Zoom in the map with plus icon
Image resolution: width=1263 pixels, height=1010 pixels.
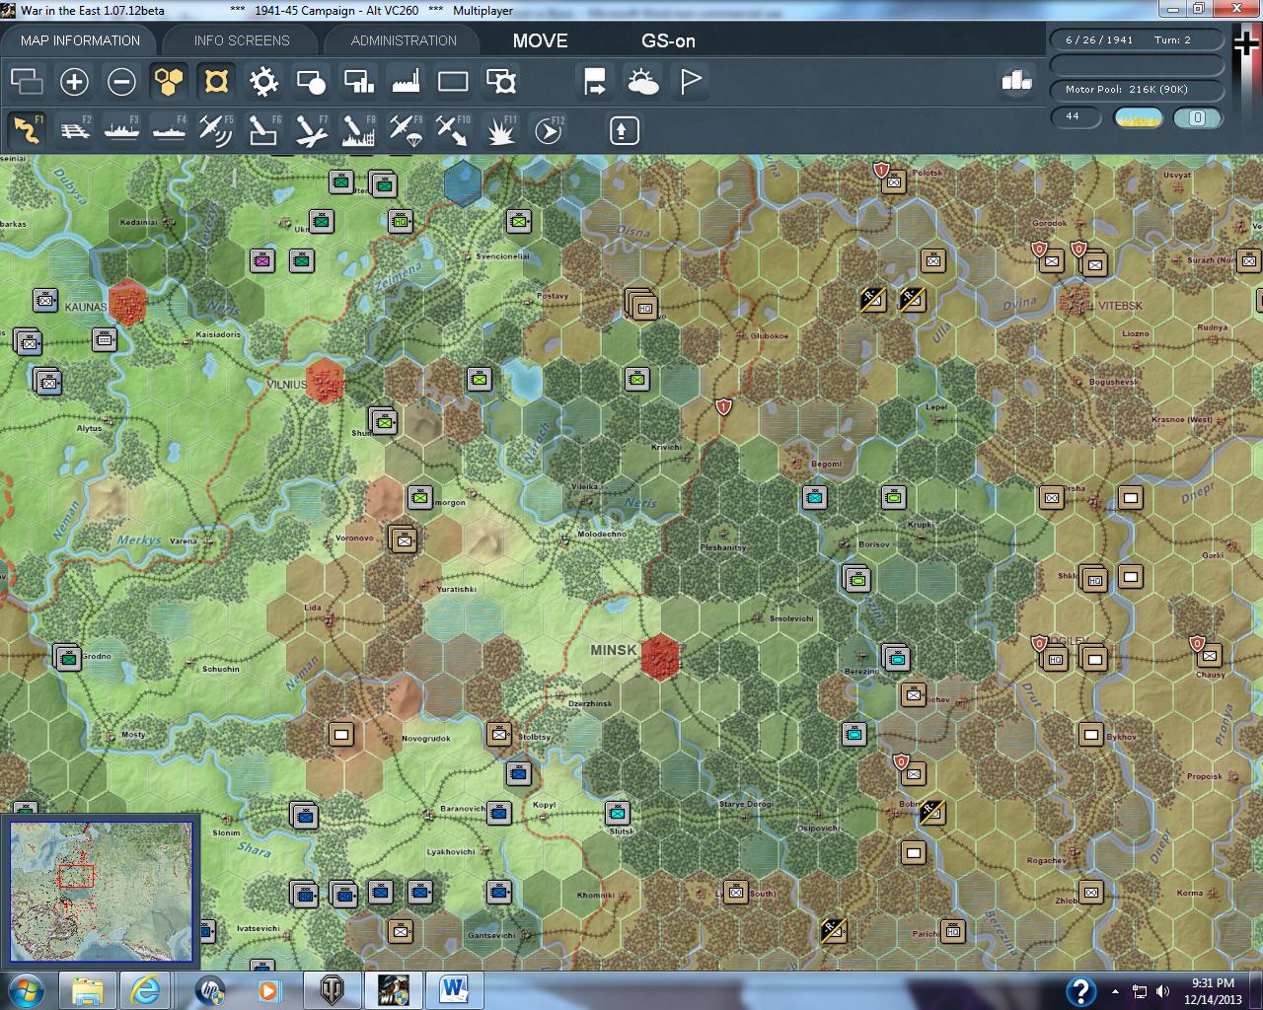(x=74, y=81)
